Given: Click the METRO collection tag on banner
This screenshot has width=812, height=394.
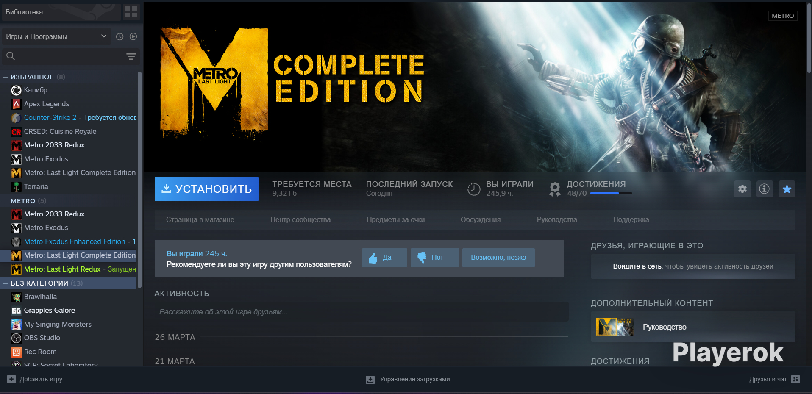Looking at the screenshot, I should tap(783, 16).
